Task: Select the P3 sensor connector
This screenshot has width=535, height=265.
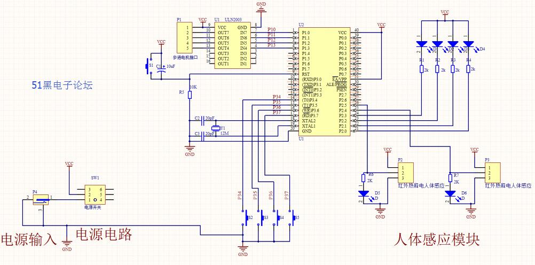Action: (493, 173)
